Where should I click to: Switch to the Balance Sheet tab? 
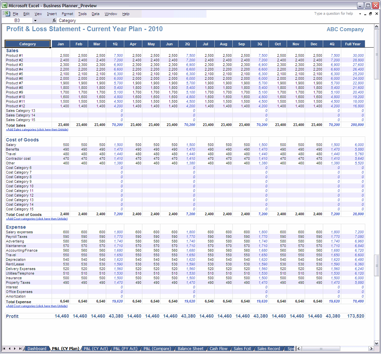191,349
